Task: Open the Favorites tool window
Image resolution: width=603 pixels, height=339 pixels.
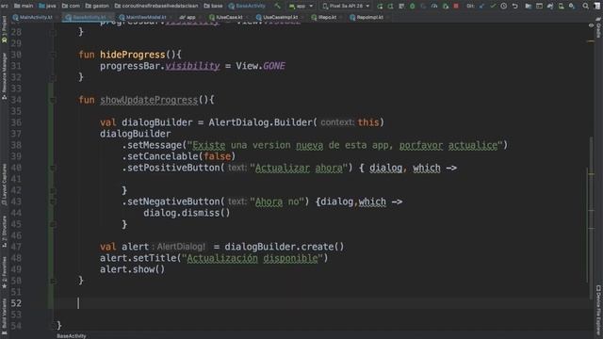Action: pos(4,272)
